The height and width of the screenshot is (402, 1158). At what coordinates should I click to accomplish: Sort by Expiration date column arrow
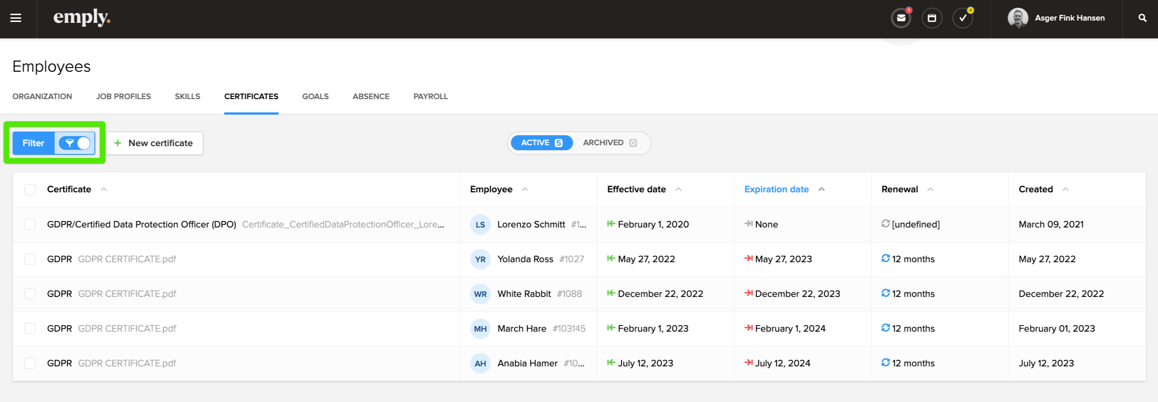click(x=822, y=190)
